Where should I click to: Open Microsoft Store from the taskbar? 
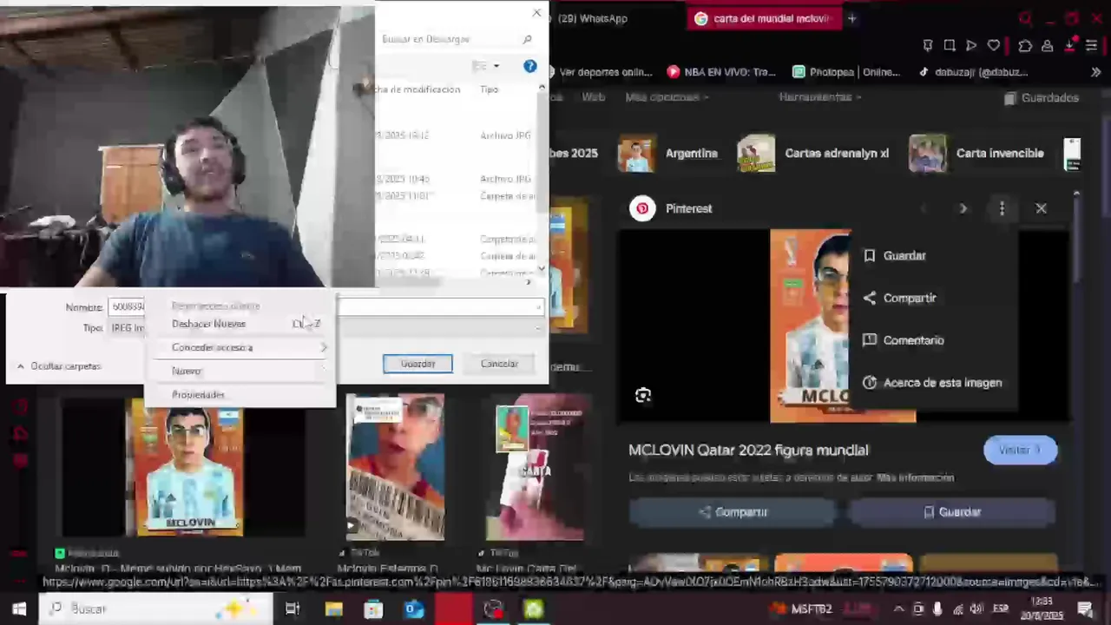[x=373, y=609]
